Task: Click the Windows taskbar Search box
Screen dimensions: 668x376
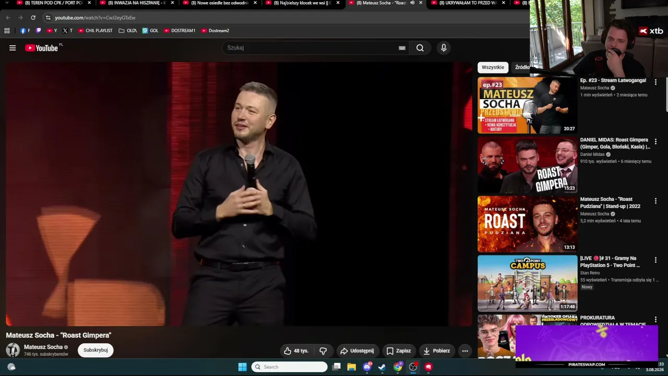Action: 290,367
